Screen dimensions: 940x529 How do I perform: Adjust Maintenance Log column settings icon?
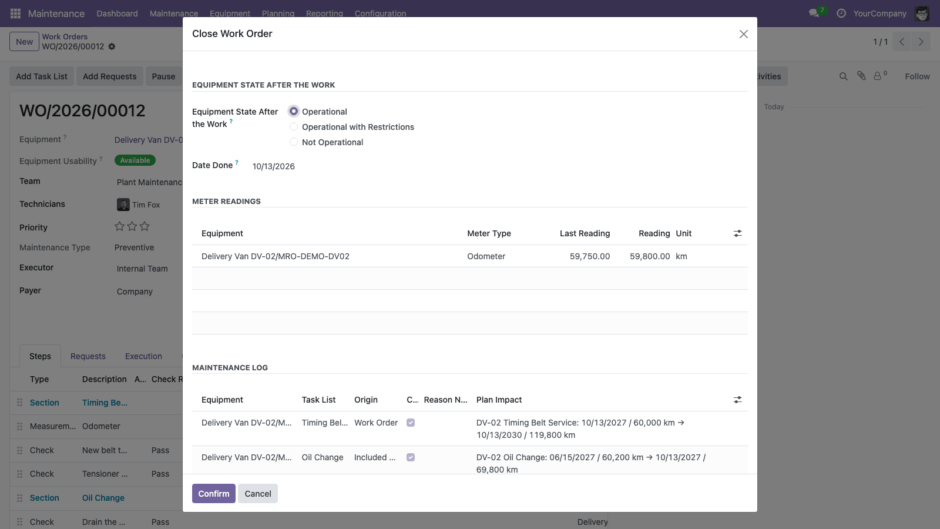click(738, 400)
